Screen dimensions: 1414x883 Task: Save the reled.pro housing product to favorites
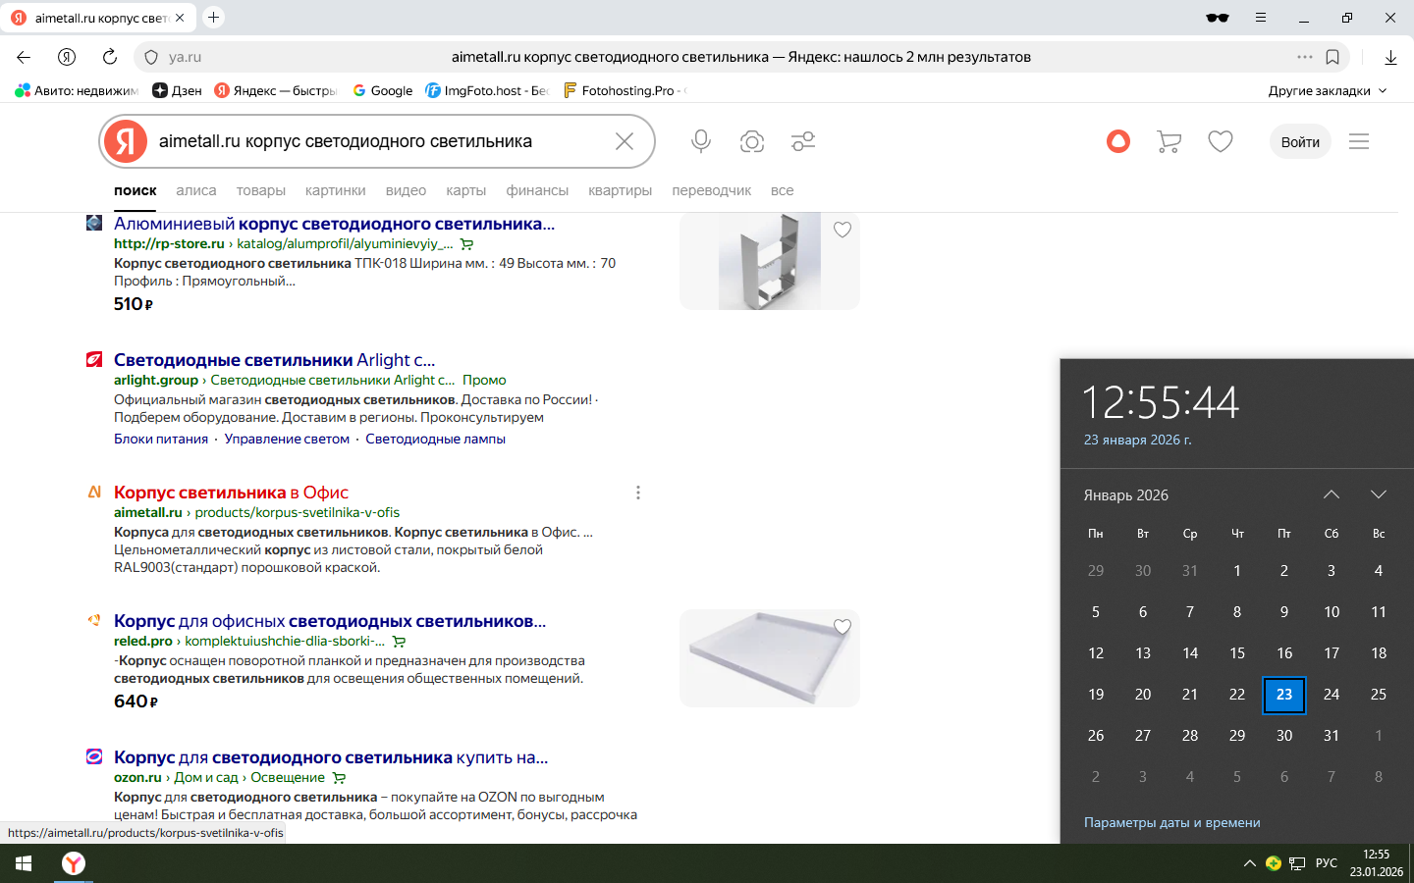click(843, 627)
